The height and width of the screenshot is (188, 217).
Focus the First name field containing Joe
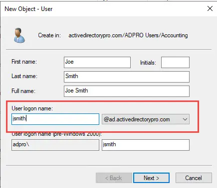(97, 62)
